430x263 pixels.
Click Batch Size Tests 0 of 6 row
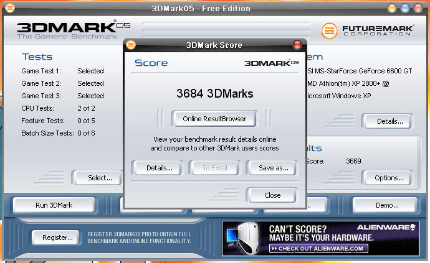coord(58,133)
